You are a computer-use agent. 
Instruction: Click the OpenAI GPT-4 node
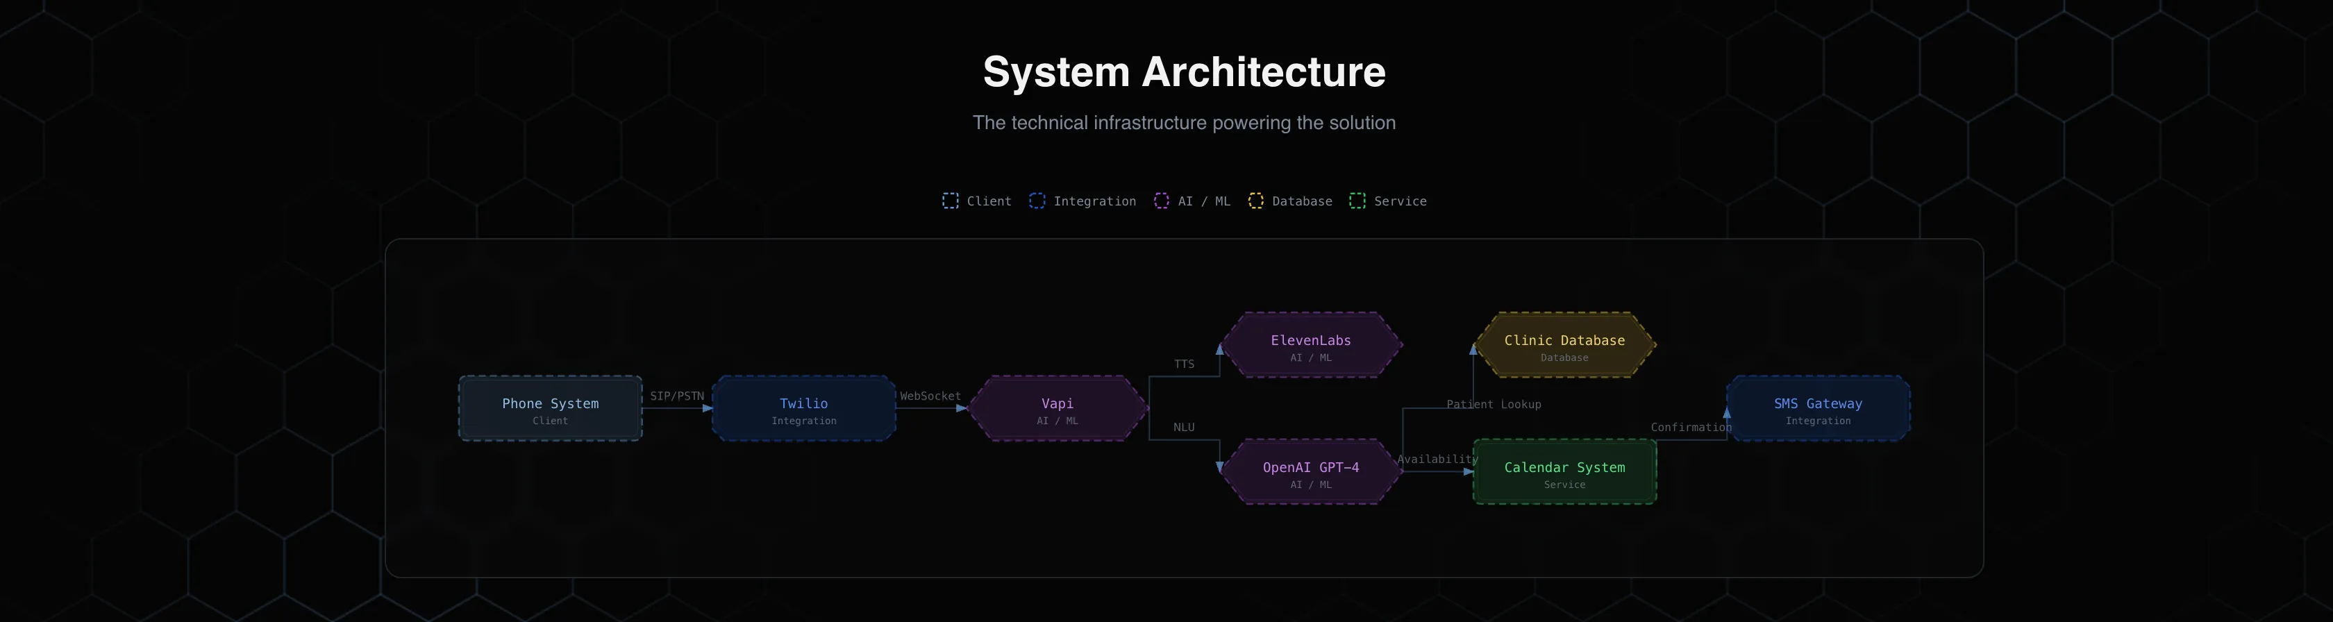click(1310, 471)
